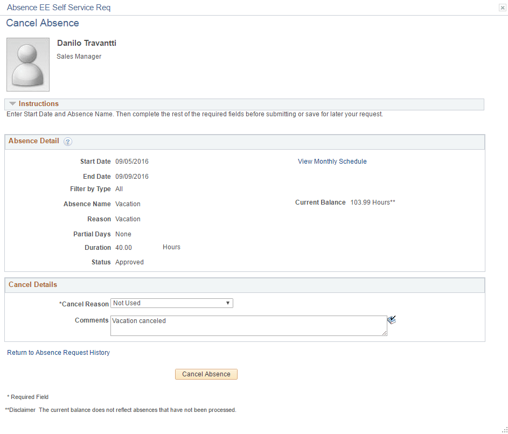Click the Cancel Reason dropdown arrow
This screenshot has width=508, height=434.
click(x=228, y=303)
